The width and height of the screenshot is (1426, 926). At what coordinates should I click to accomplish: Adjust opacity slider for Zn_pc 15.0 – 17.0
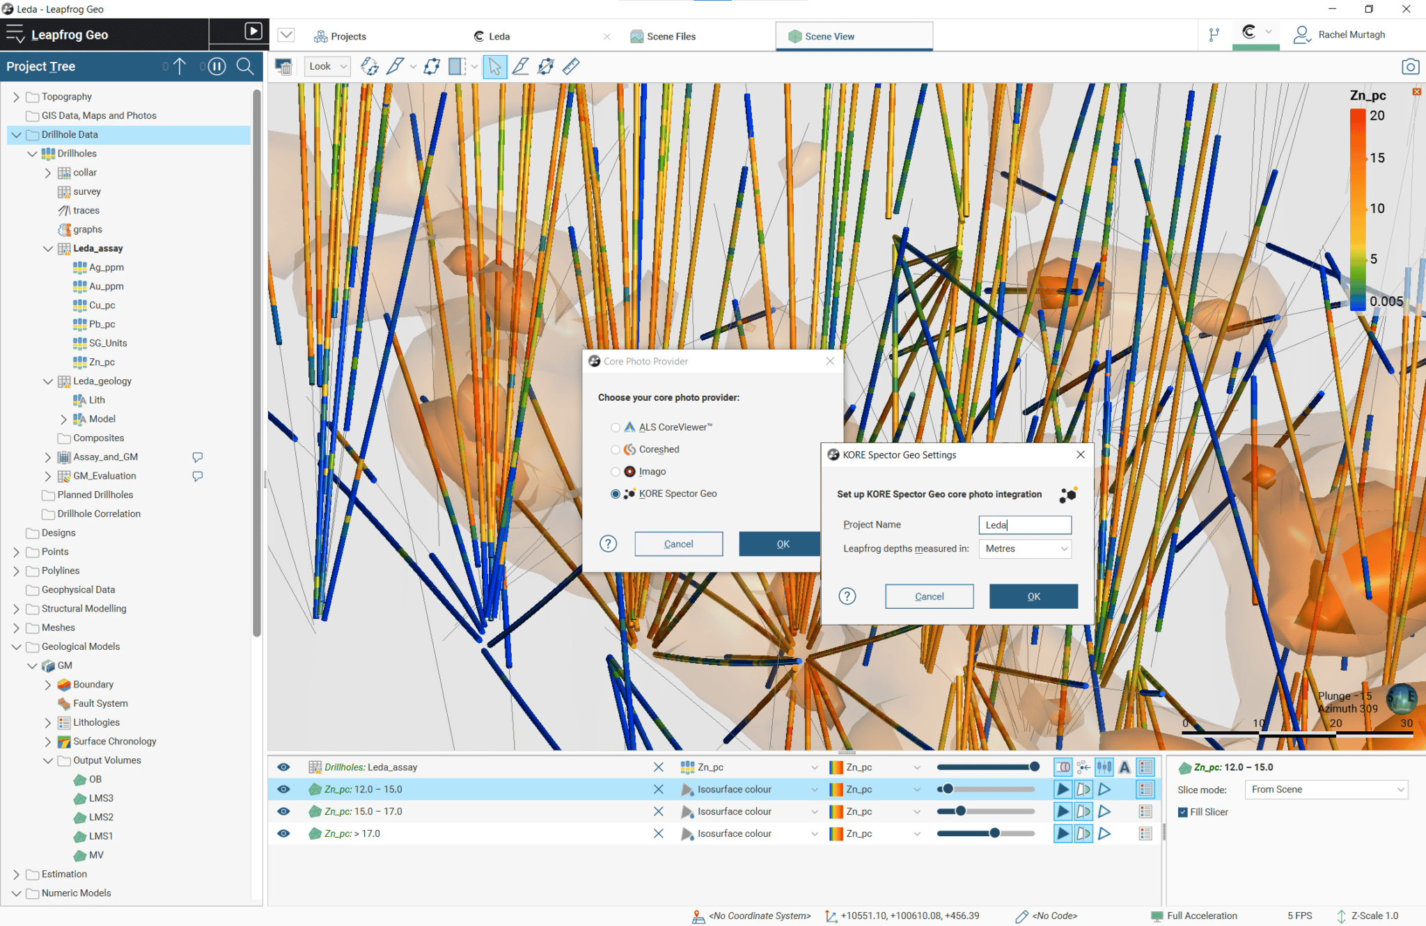[986, 811]
